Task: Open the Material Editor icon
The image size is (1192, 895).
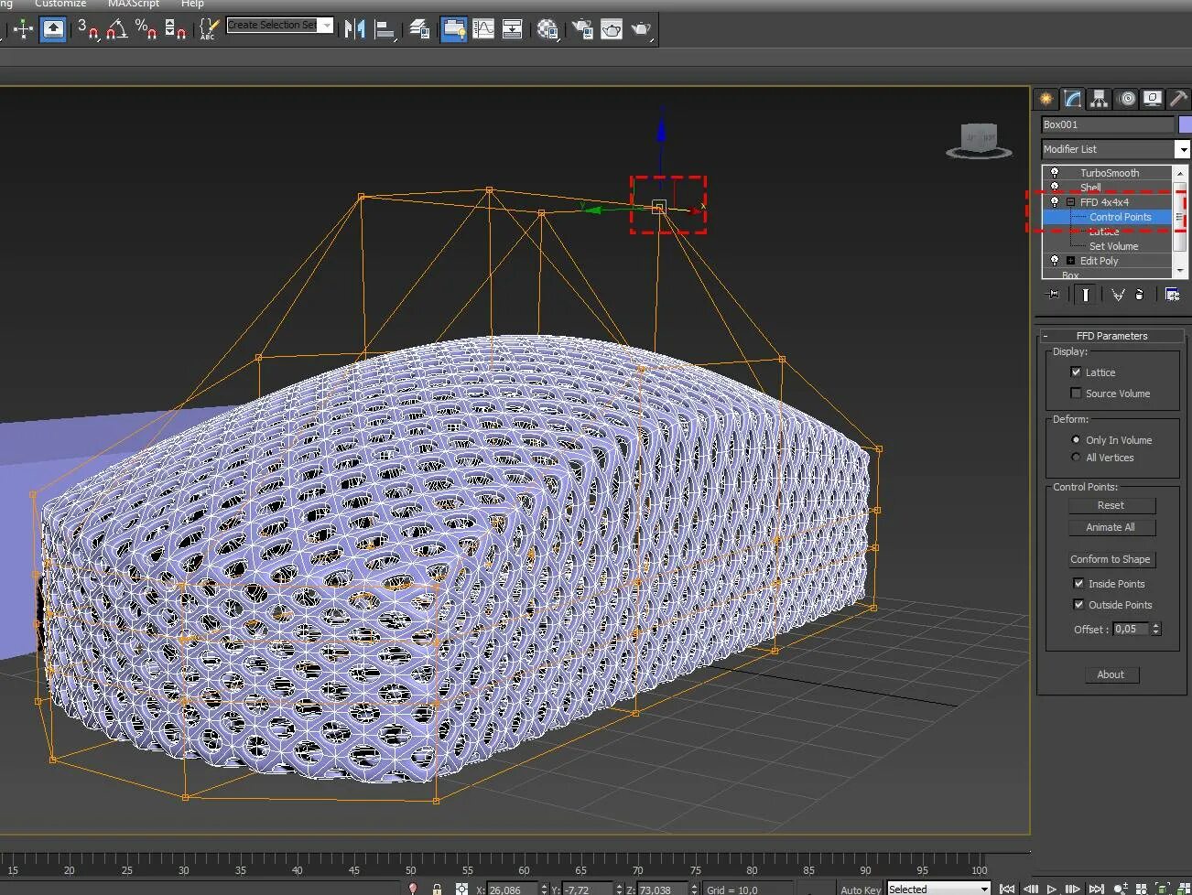Action: click(x=547, y=29)
